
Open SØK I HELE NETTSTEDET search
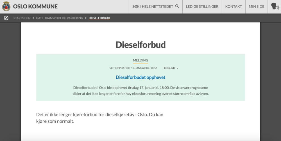click(156, 7)
